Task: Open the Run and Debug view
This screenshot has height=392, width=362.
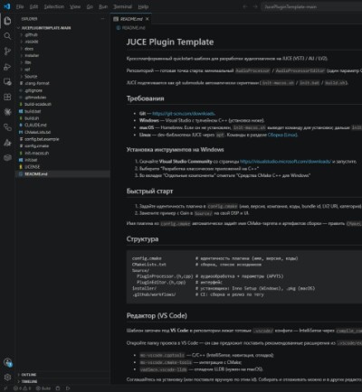Action: click(x=7, y=67)
